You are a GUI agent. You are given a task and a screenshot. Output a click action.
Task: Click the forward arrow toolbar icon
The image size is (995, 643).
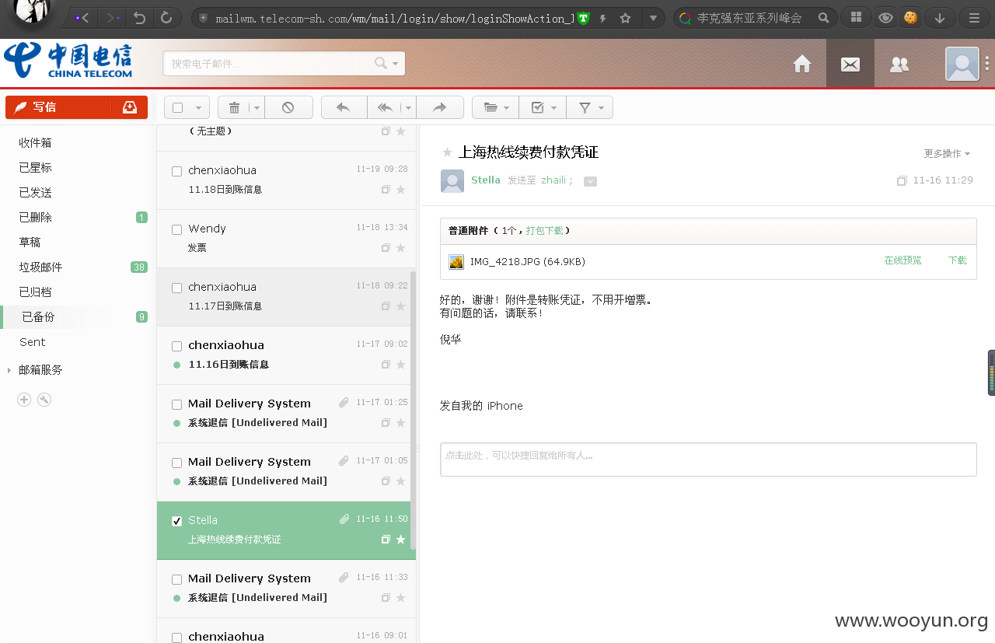(440, 107)
